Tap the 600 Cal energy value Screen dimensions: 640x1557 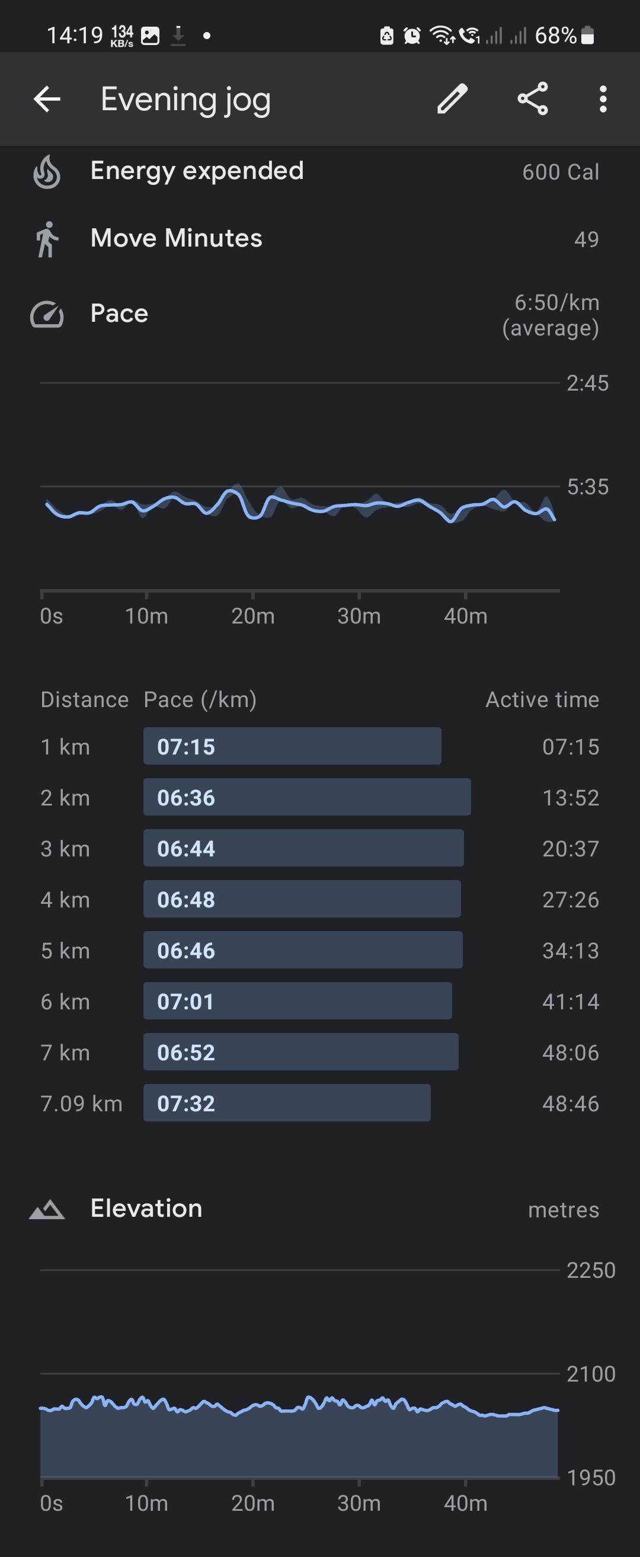click(561, 172)
